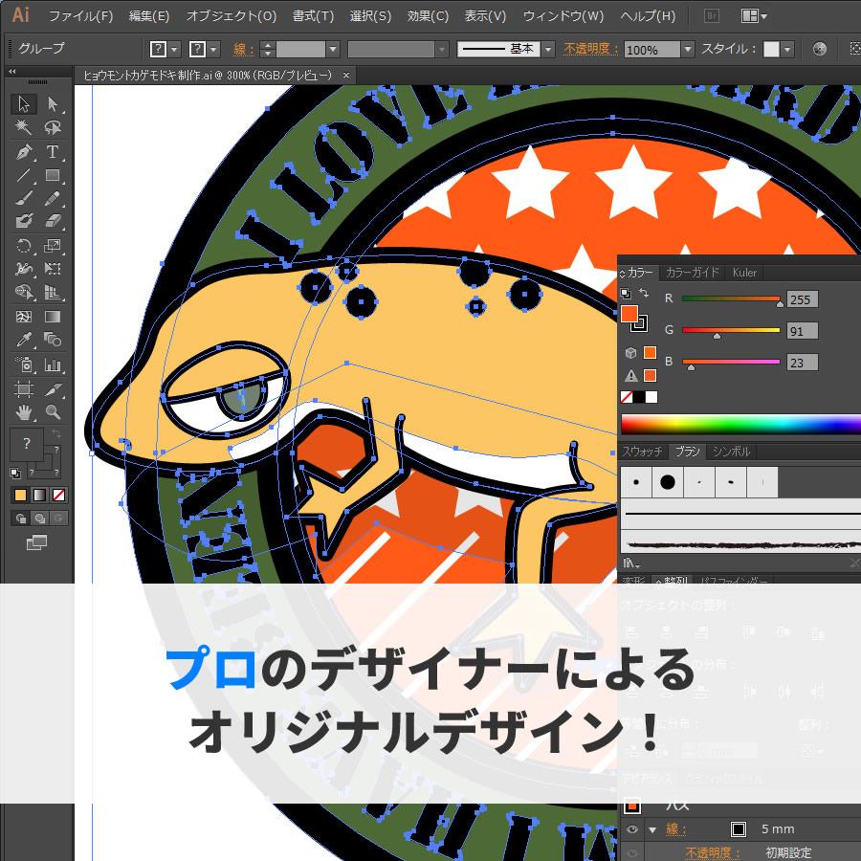Pick a color from the spectrum bar

pos(740,425)
